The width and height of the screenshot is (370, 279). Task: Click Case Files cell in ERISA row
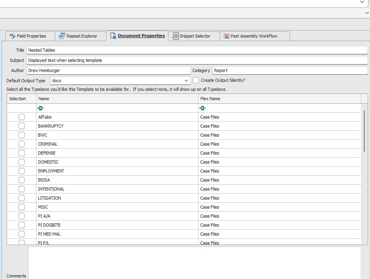[280, 180]
